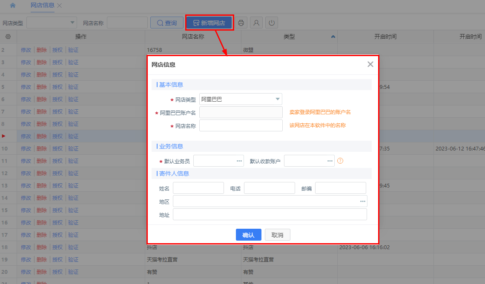
Task: Click the 查询 search button
Action: point(167,23)
